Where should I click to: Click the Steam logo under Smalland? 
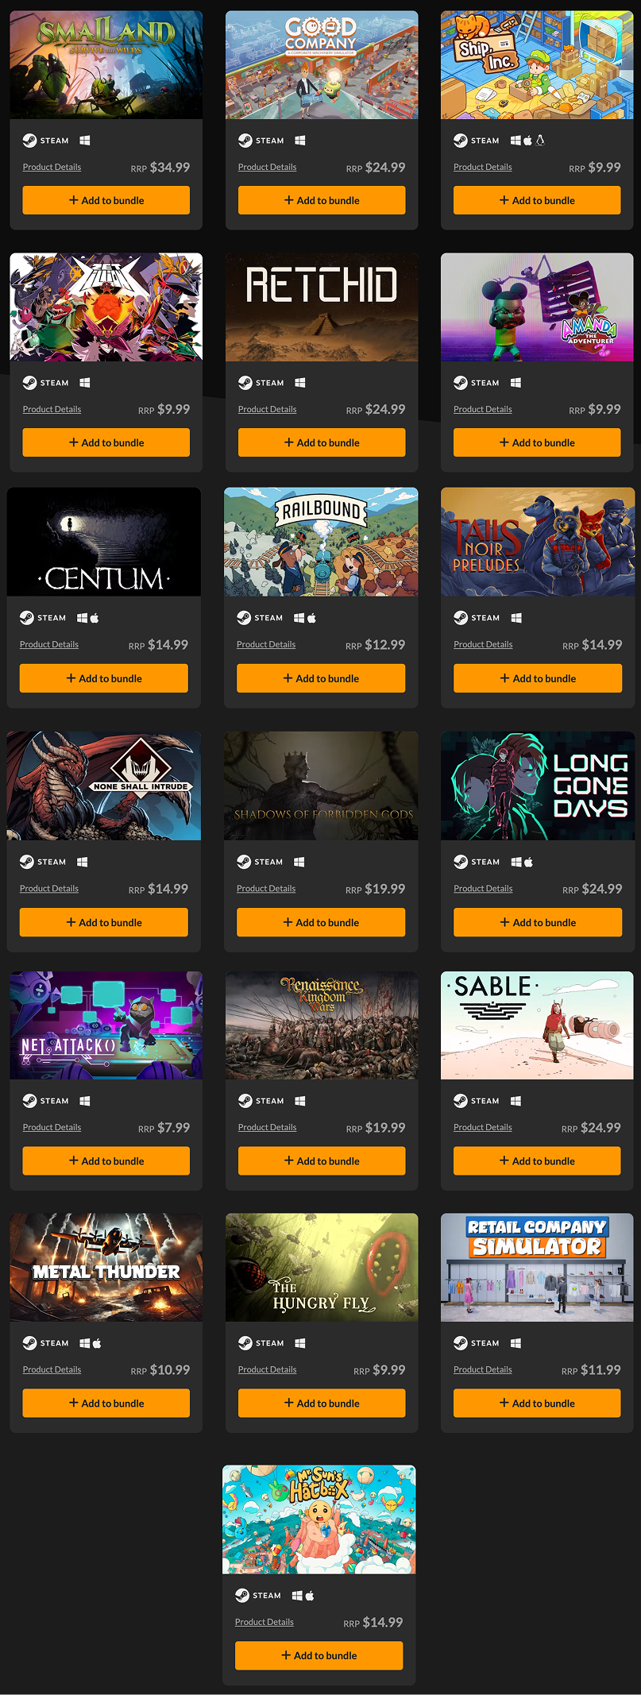(30, 141)
